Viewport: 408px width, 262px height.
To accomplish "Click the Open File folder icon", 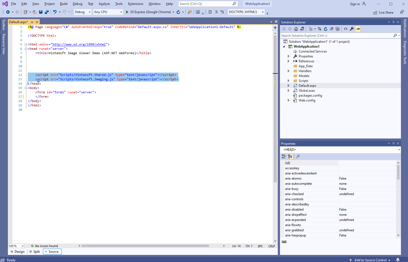I will click(x=35, y=12).
